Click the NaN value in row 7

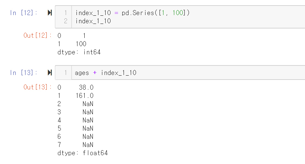(x=88, y=145)
